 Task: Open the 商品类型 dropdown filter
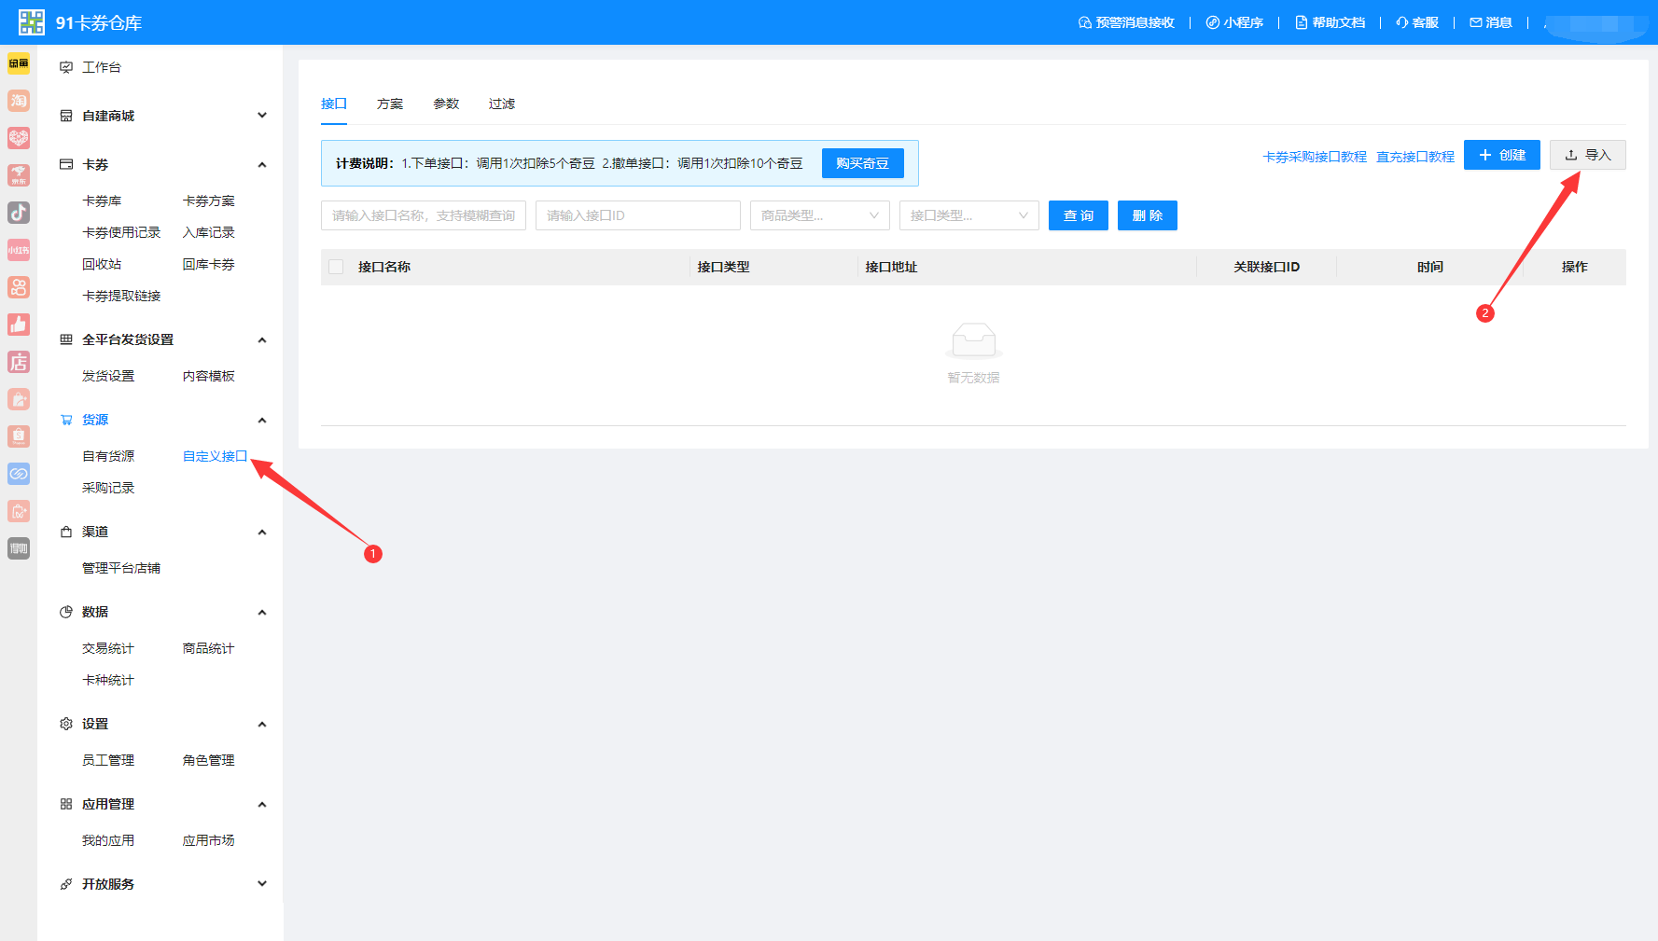tap(820, 215)
